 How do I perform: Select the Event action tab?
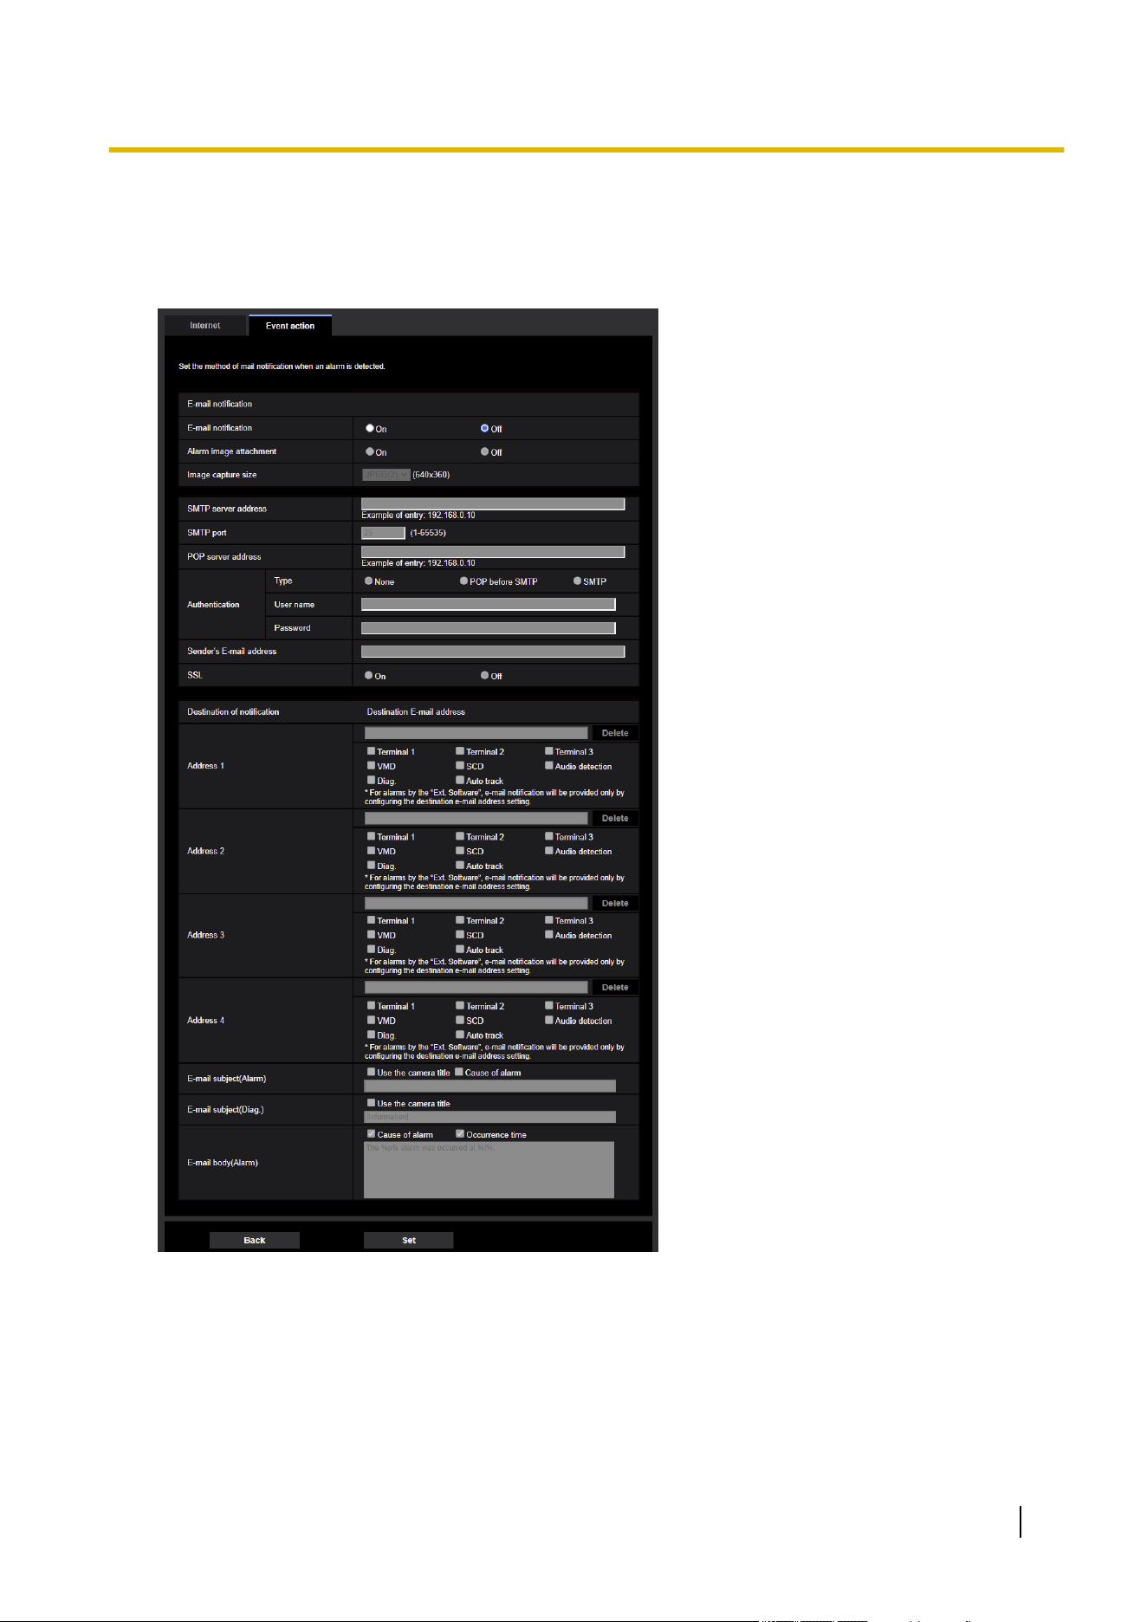tap(290, 326)
